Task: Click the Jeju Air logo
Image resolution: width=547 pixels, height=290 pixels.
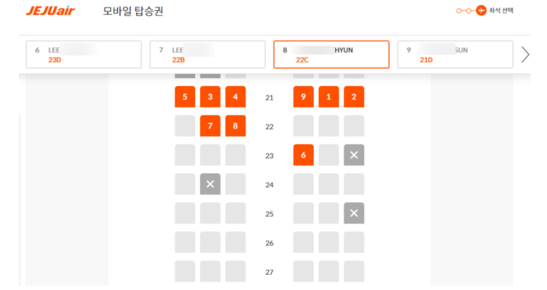Action: click(50, 11)
